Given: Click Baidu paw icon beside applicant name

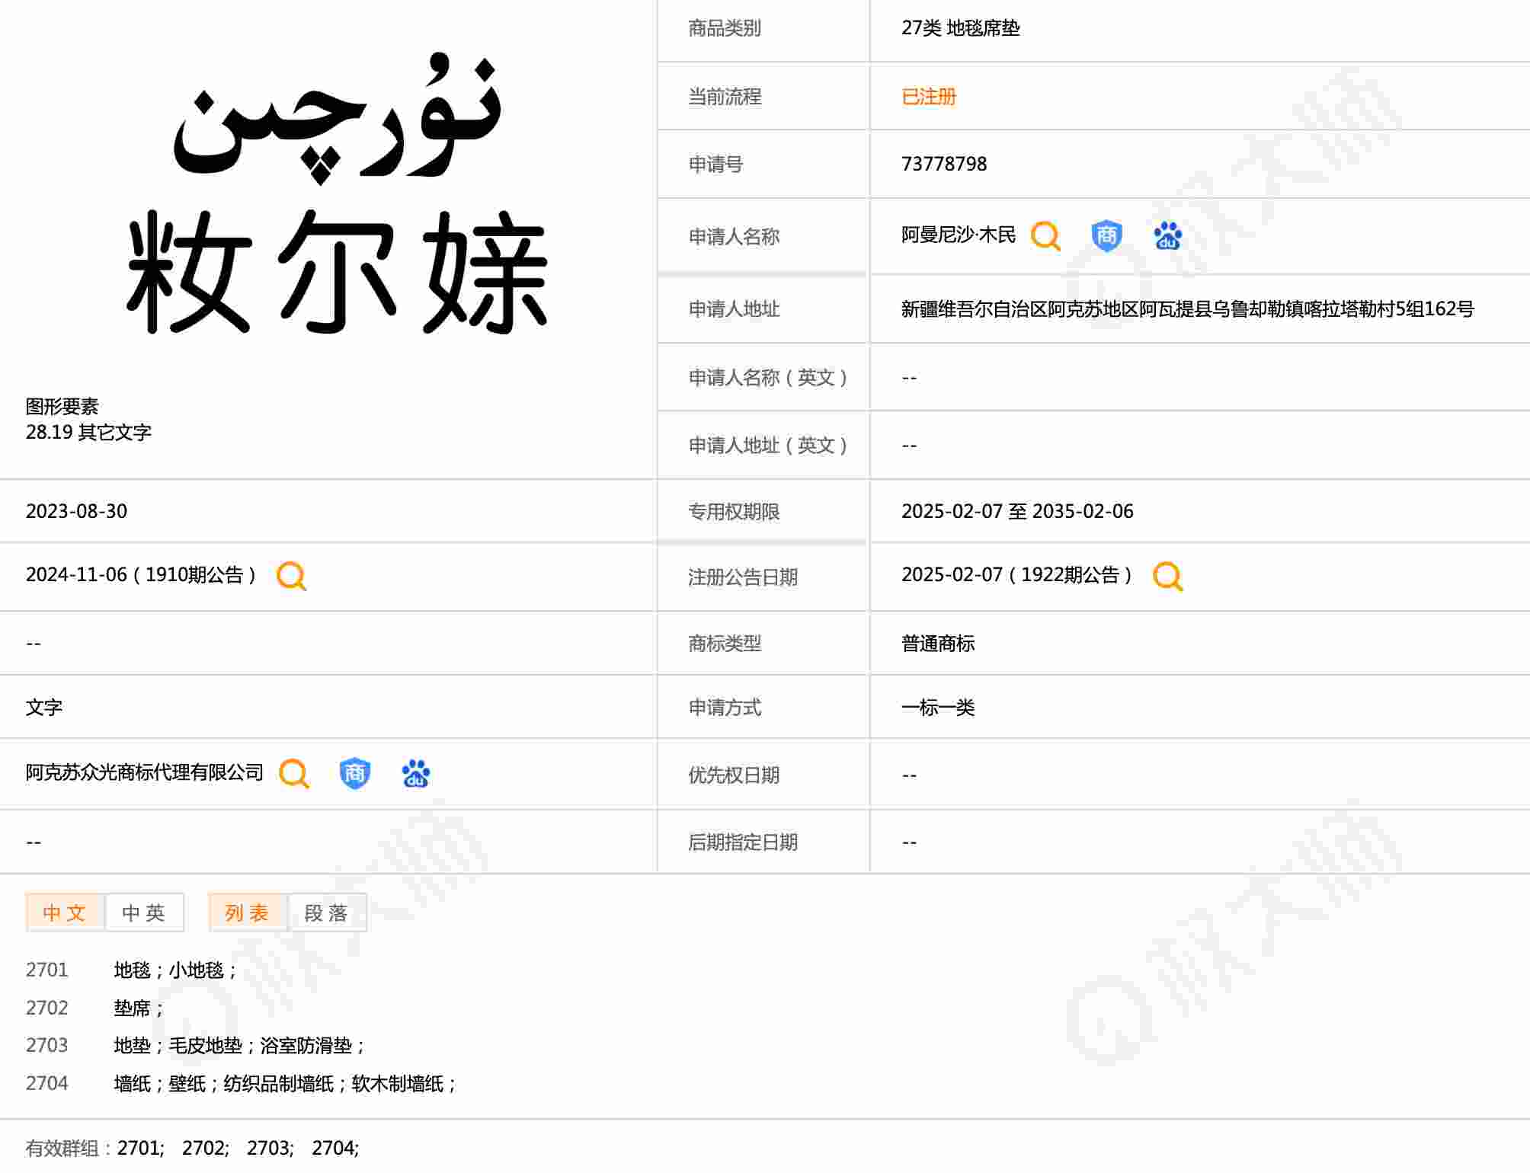Looking at the screenshot, I should (1167, 236).
